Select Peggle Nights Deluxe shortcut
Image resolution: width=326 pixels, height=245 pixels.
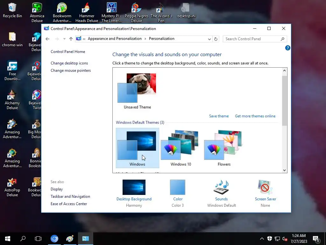136,12
